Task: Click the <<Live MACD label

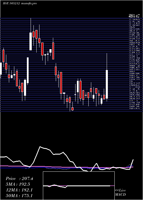Action: click(x=120, y=193)
